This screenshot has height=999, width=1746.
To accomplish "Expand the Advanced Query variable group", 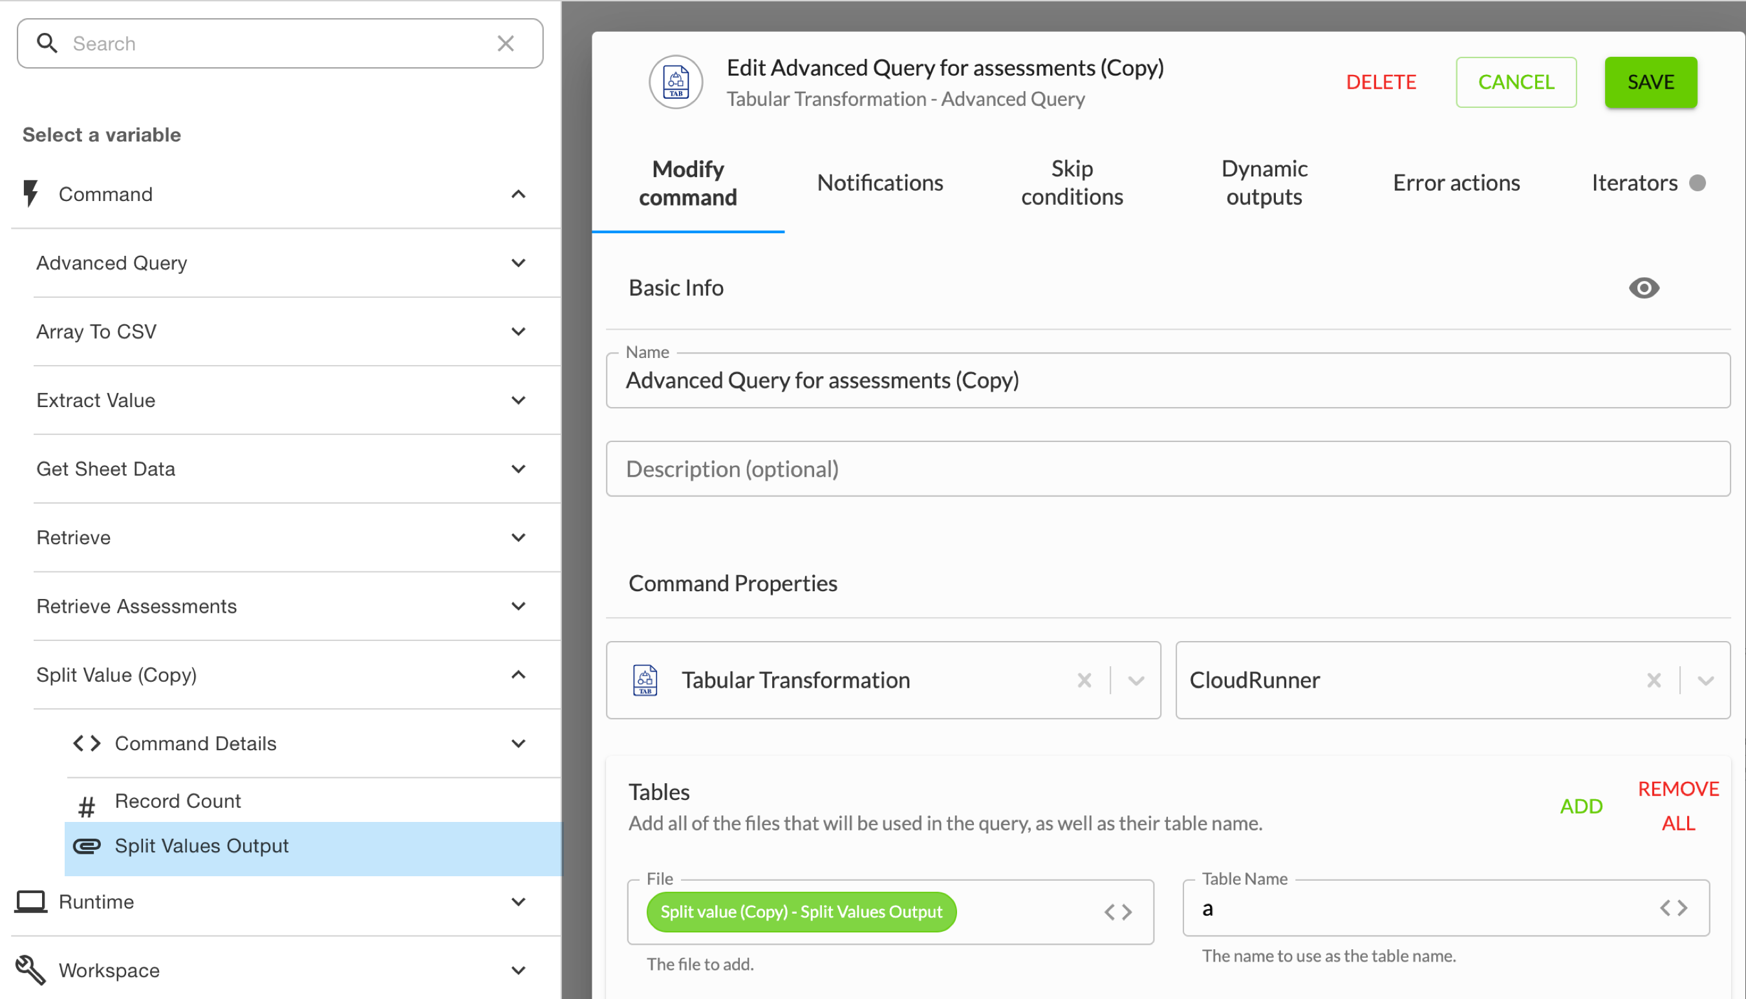I will click(x=519, y=263).
